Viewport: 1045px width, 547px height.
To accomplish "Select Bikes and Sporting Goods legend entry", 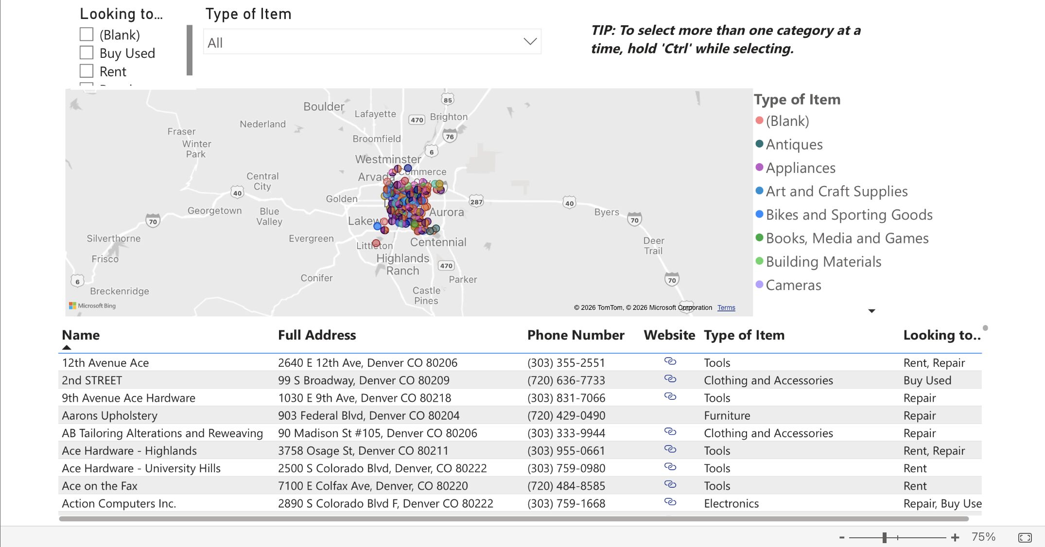I will (844, 215).
